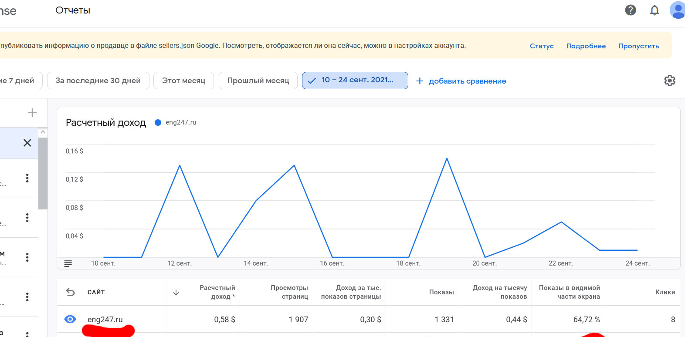Toggle eye visibility for eng247.ru row
The image size is (685, 337).
pos(70,319)
